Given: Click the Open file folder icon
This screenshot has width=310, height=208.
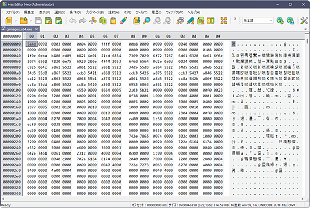Looking at the screenshot, I should (24, 21).
